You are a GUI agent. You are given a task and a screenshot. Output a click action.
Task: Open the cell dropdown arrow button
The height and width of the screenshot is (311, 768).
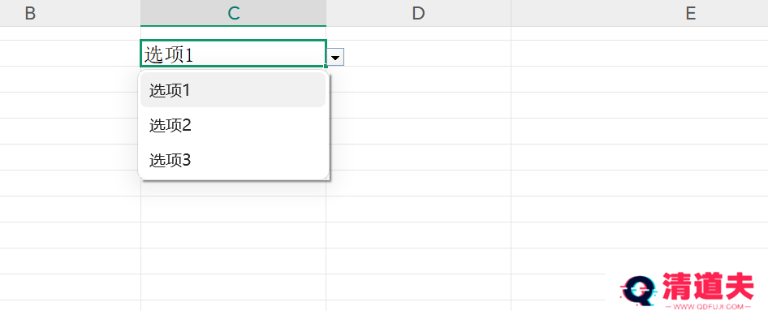tap(335, 57)
